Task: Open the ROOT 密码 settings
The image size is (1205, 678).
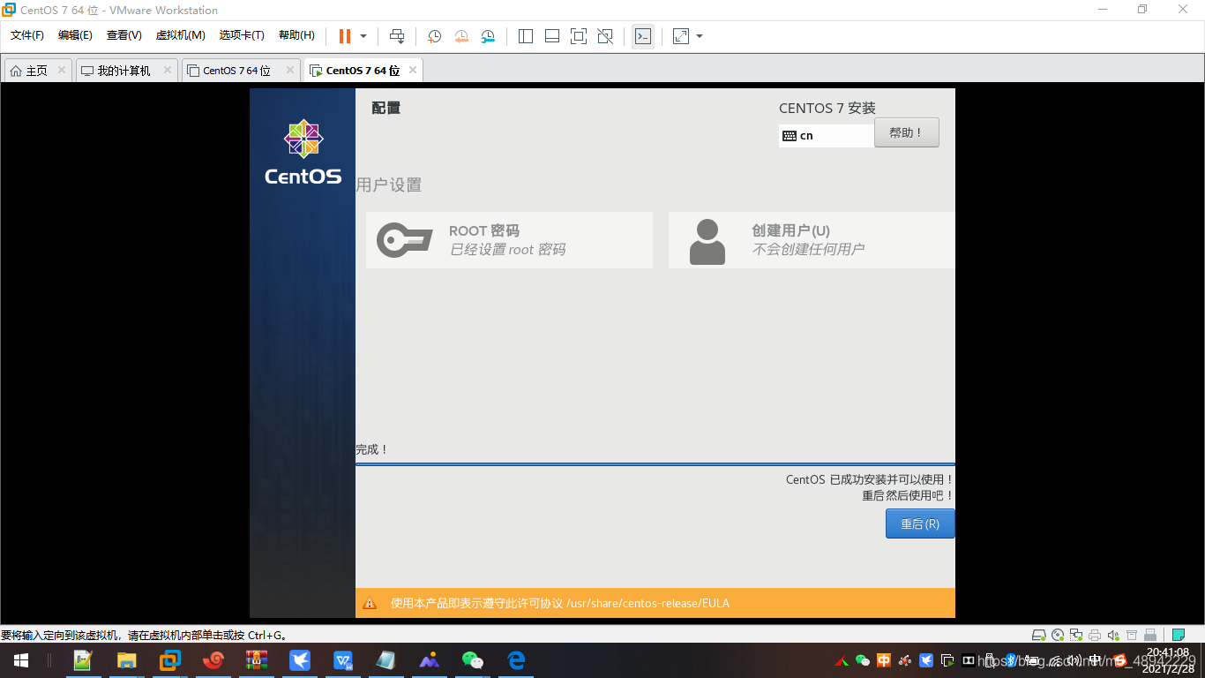Action: point(509,240)
